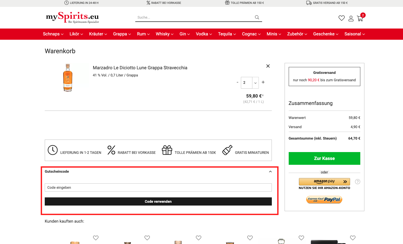Click the 90,20 € Gratisversand amount
This screenshot has height=244, width=403.
coord(314,80)
